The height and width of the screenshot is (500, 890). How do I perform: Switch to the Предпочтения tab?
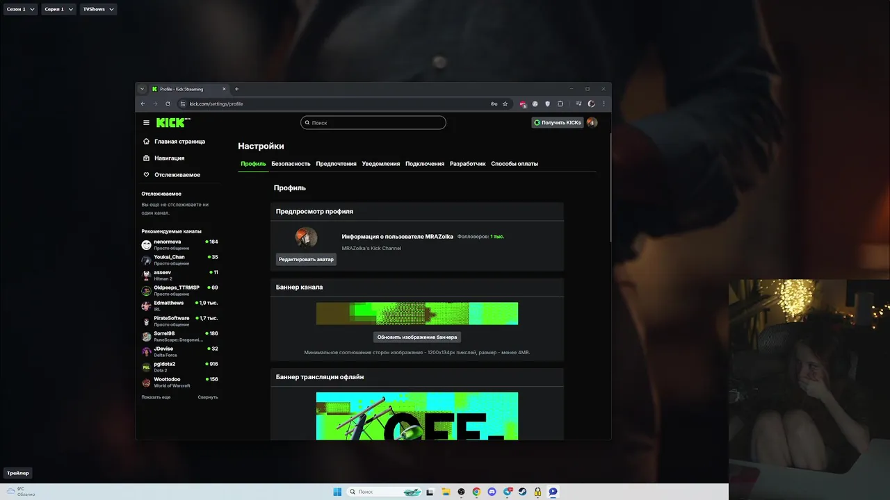(x=336, y=164)
